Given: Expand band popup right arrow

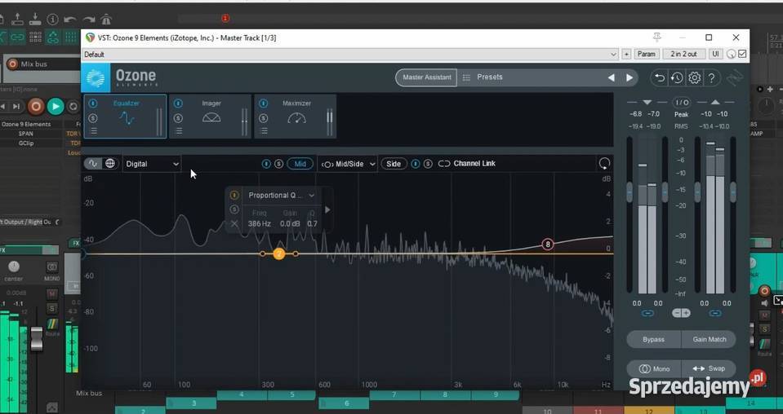Looking at the screenshot, I should click(327, 209).
